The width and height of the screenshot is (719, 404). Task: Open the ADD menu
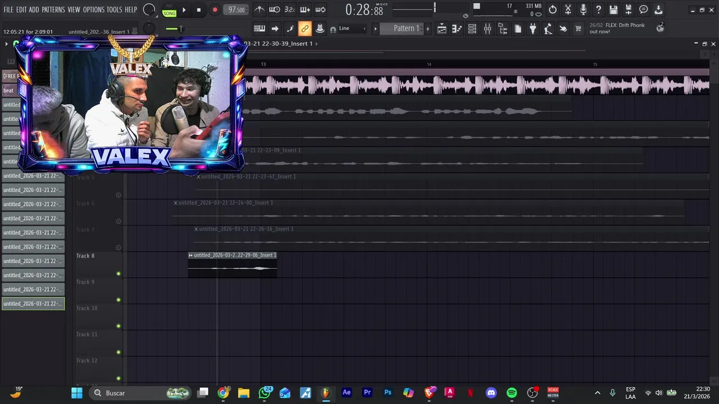click(x=34, y=10)
